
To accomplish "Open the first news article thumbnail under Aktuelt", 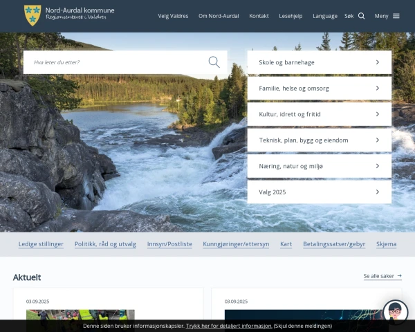I will tap(80, 315).
